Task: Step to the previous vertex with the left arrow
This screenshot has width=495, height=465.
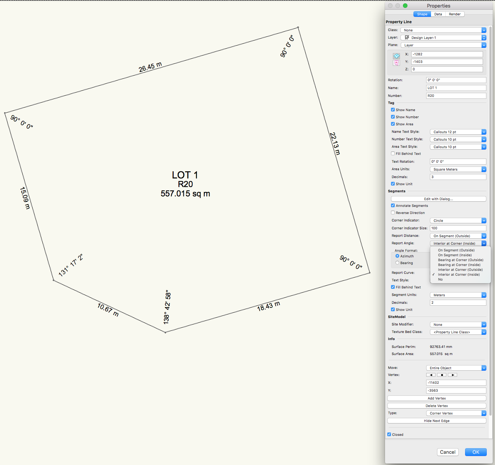Action: click(x=430, y=374)
